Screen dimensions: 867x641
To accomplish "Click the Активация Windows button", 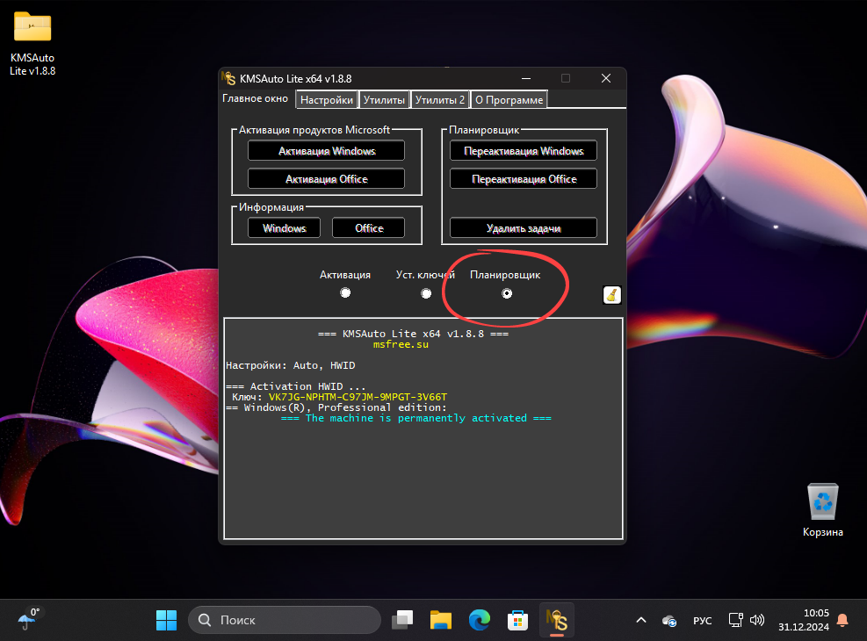I will tap(326, 151).
